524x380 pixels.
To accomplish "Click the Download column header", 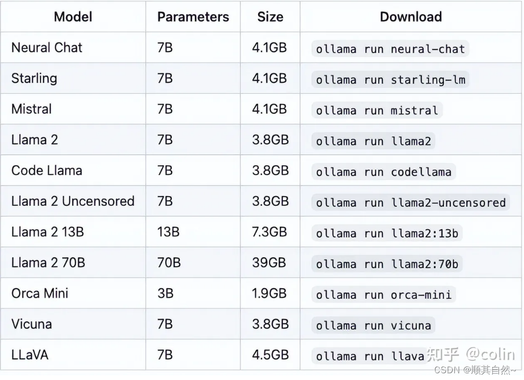I will [411, 17].
